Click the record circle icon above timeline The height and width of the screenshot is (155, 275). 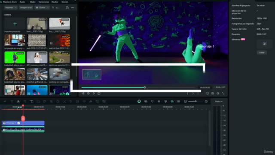[x=146, y=101]
